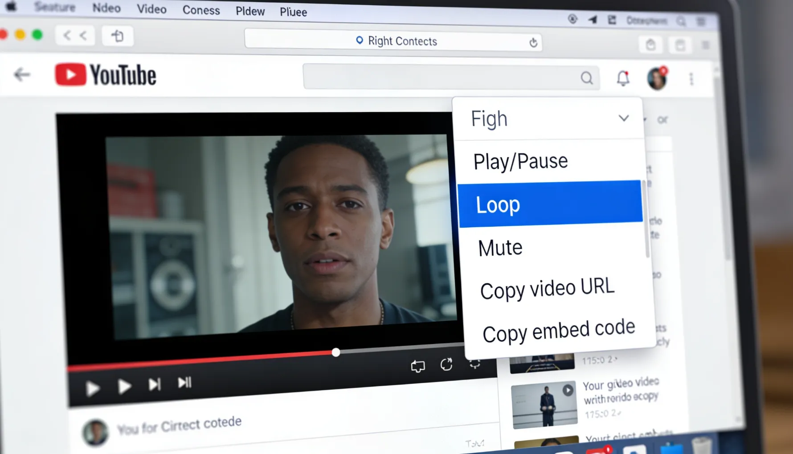Open the notifications bell
Screen dimensions: 793x454
click(623, 78)
